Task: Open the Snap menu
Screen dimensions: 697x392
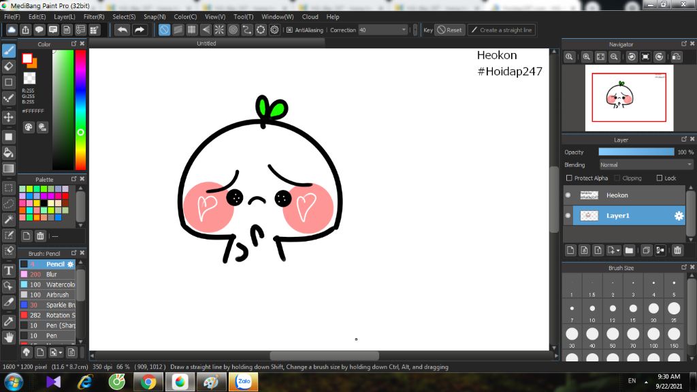Action: coord(155,17)
